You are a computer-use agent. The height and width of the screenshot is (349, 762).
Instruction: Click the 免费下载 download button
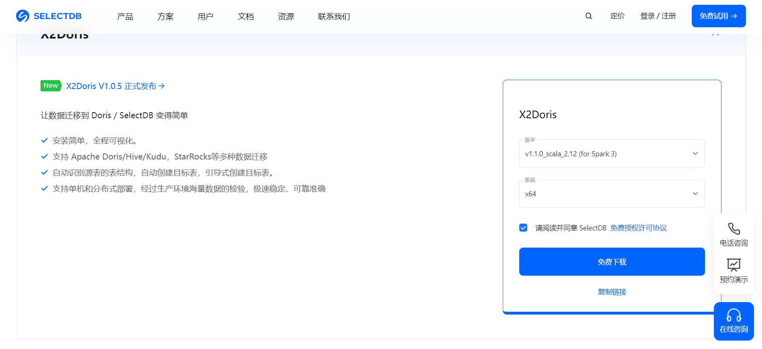[x=612, y=262]
